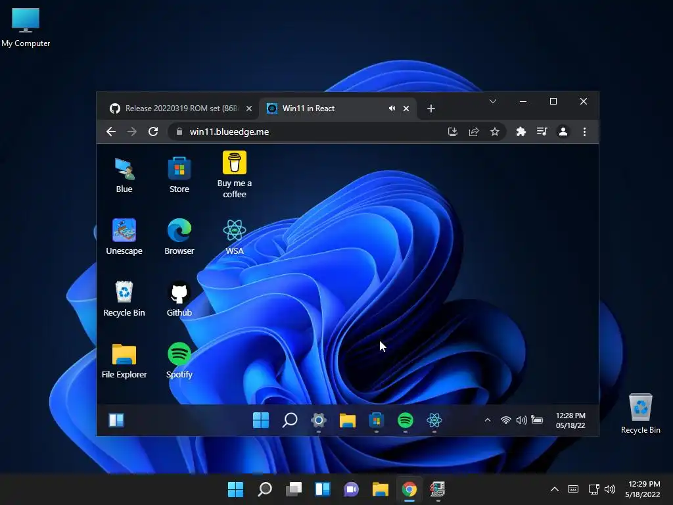The width and height of the screenshot is (673, 505).
Task: Go forward in Chrome
Action: 131,132
